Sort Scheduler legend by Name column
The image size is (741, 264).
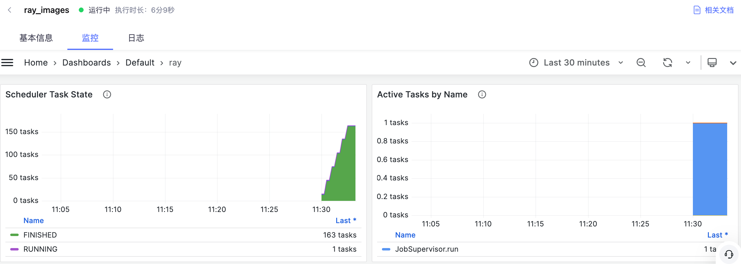tap(34, 220)
